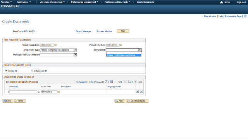Click Group ID lookup magnifier icon

tap(39, 92)
